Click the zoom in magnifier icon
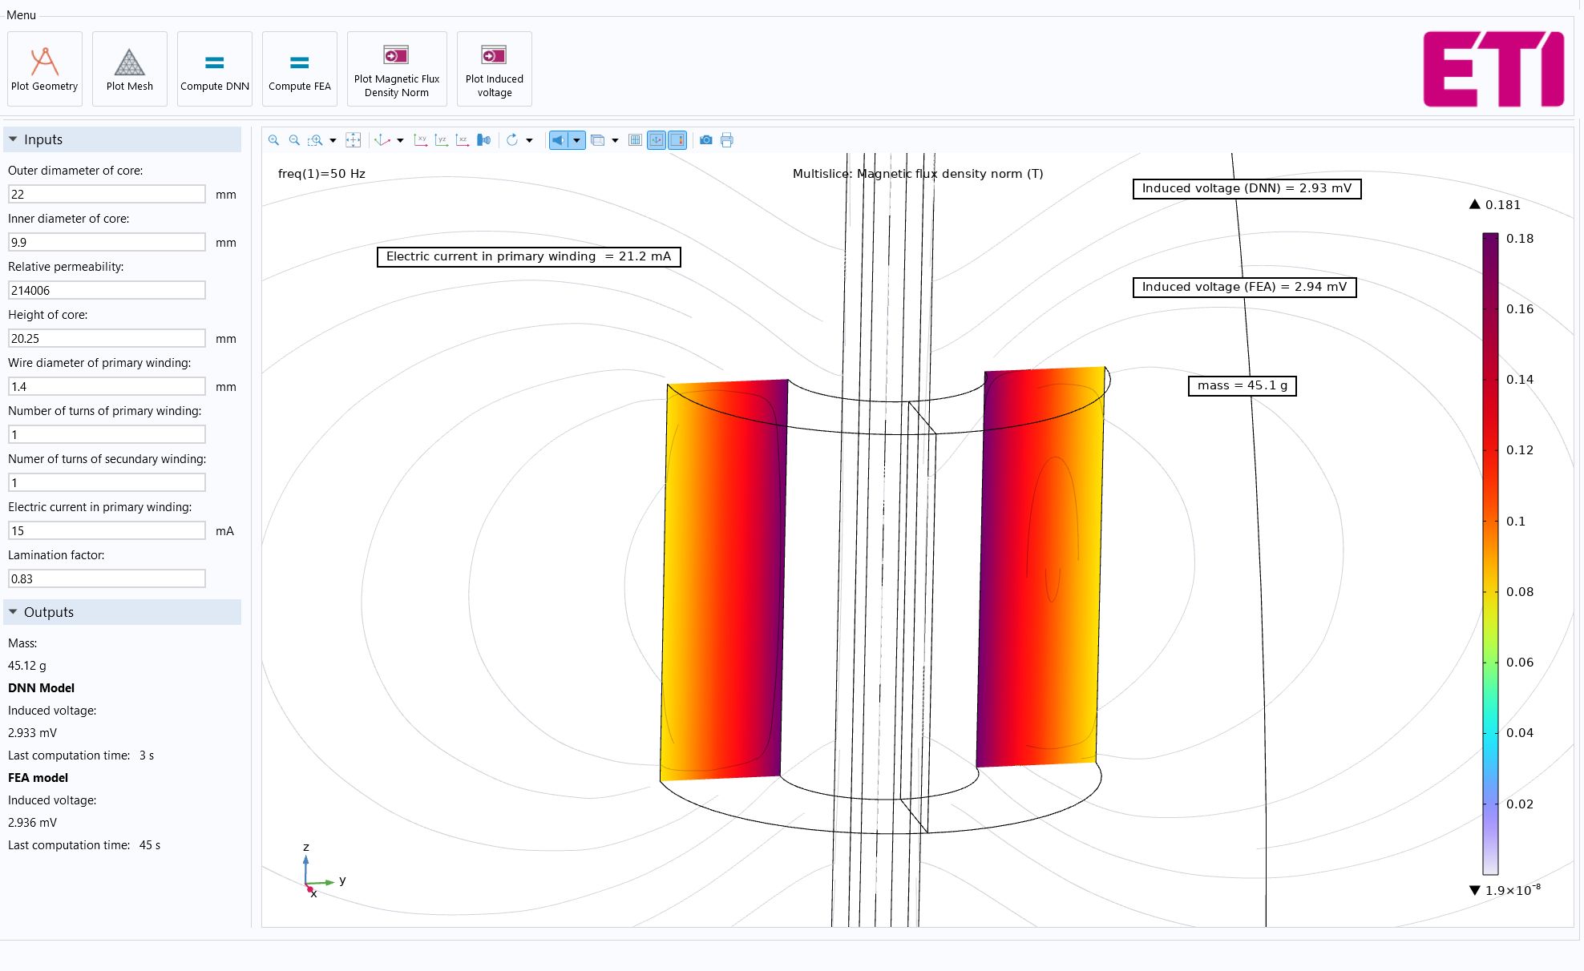 coord(273,140)
